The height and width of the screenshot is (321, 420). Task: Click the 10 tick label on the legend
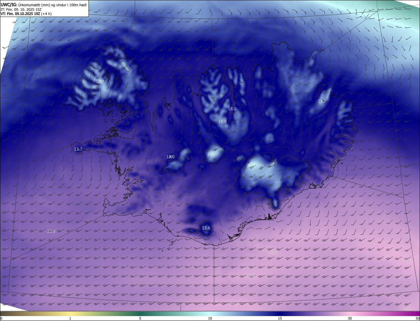click(x=210, y=318)
